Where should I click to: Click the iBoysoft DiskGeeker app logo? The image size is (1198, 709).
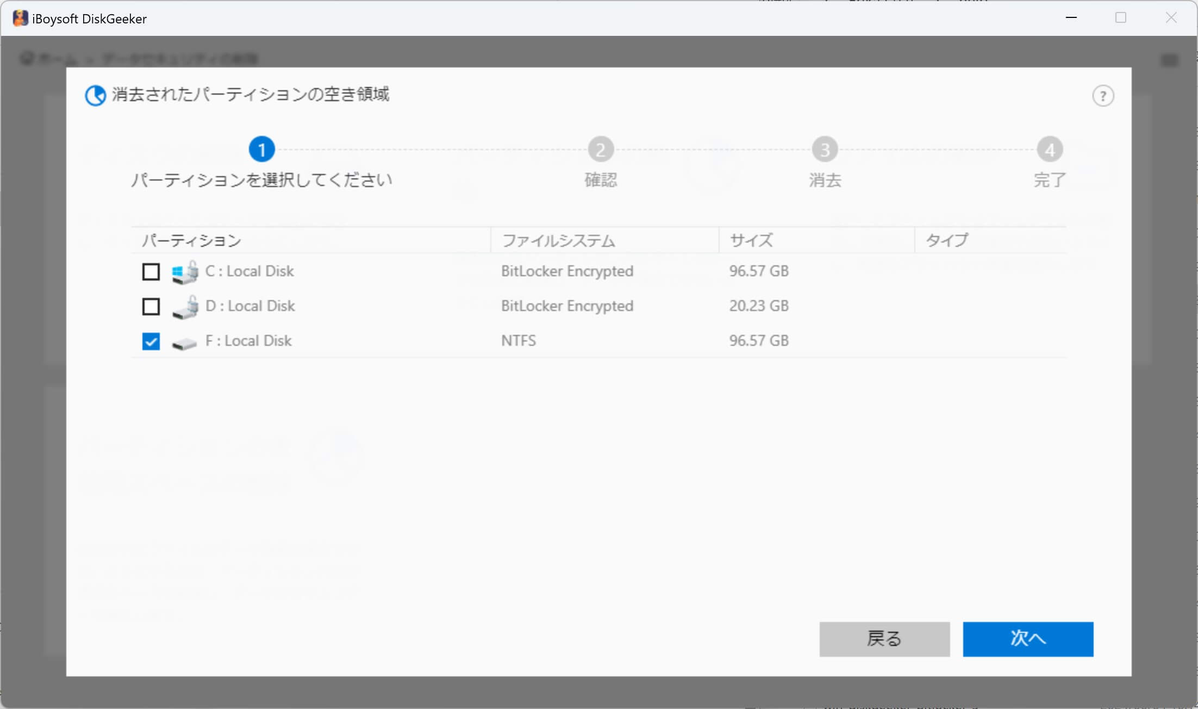coord(20,18)
